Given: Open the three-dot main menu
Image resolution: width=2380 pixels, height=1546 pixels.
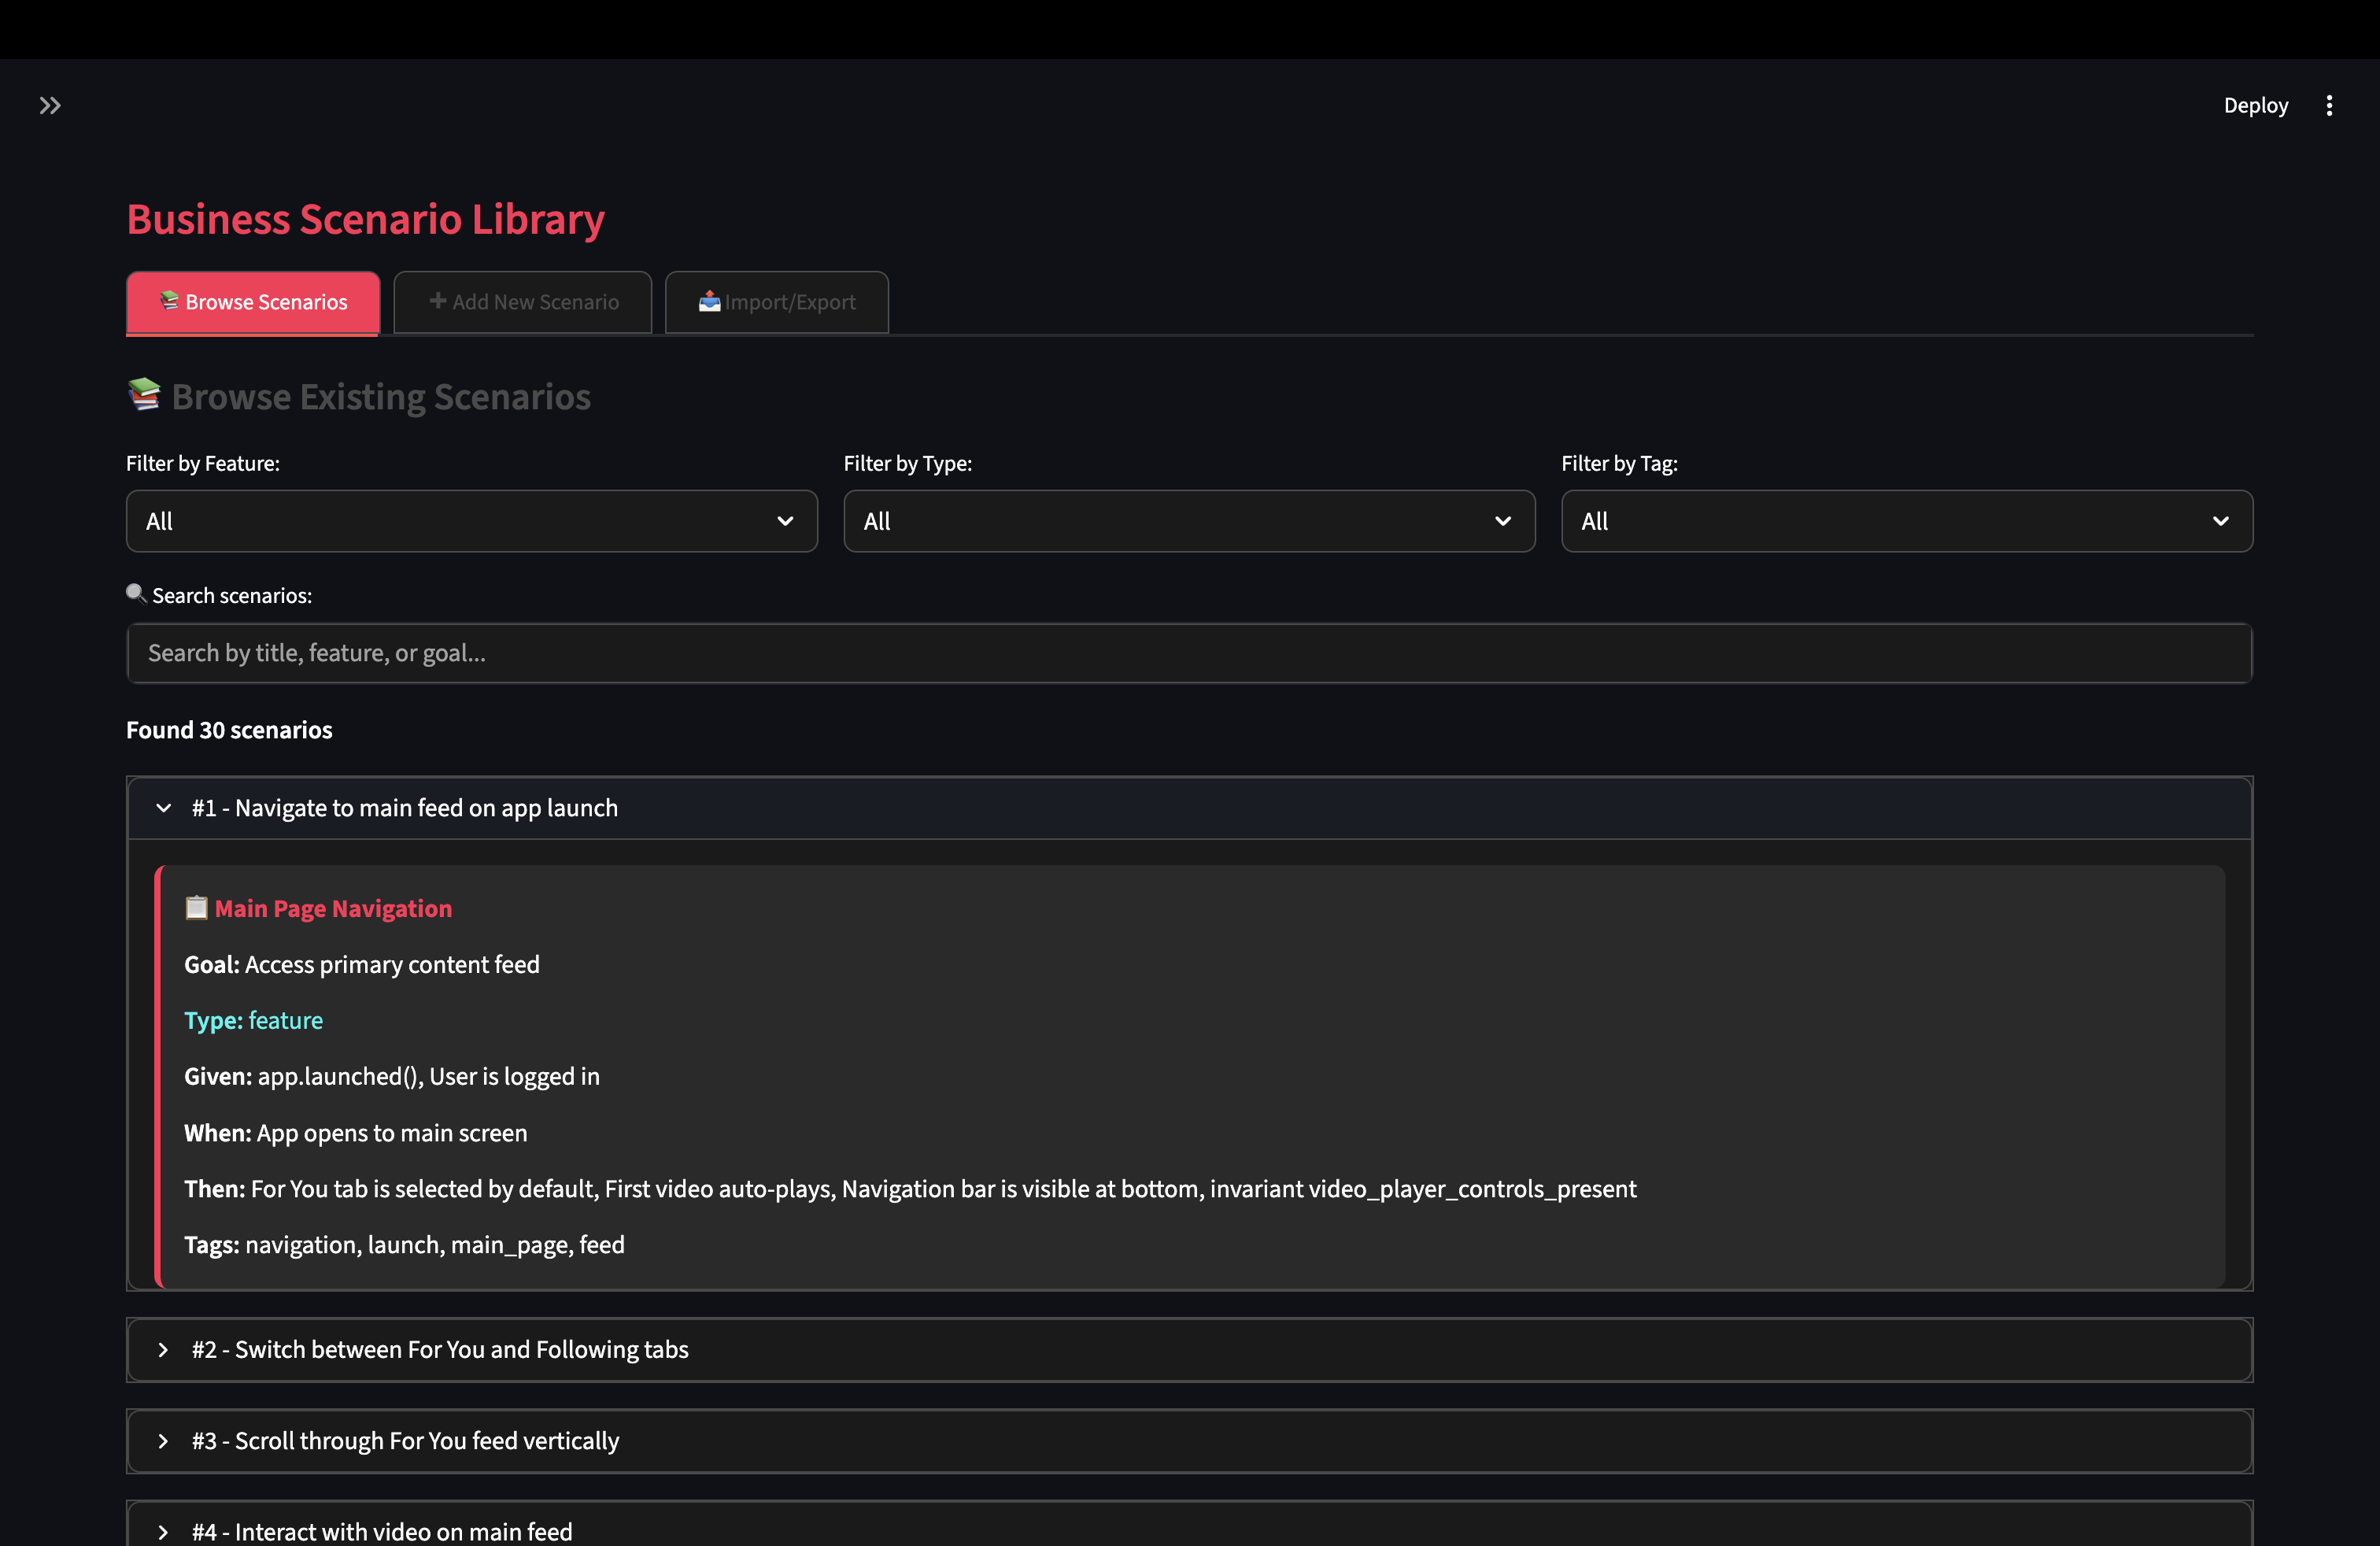Looking at the screenshot, I should pos(2329,105).
